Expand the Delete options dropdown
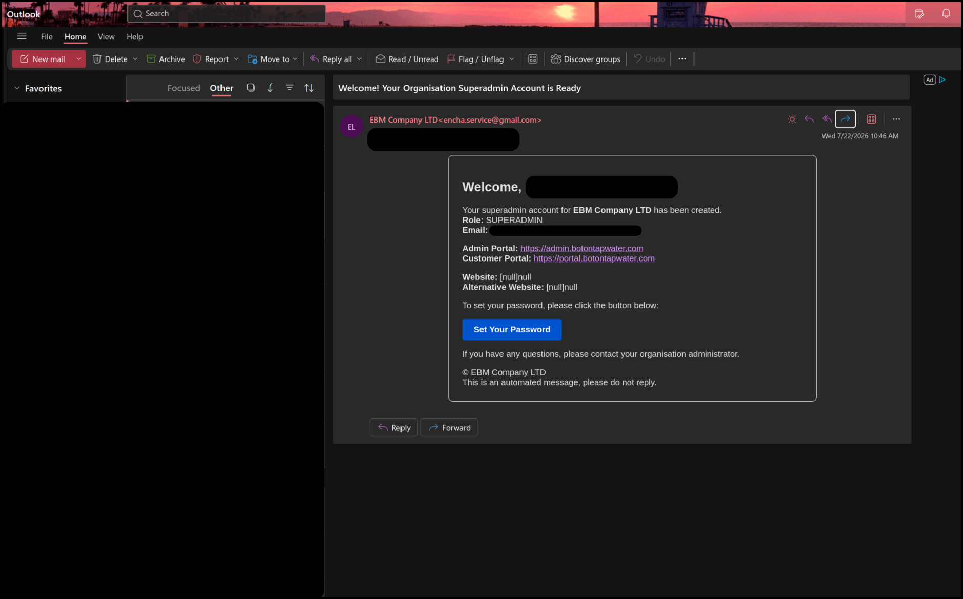This screenshot has width=963, height=599. click(135, 59)
